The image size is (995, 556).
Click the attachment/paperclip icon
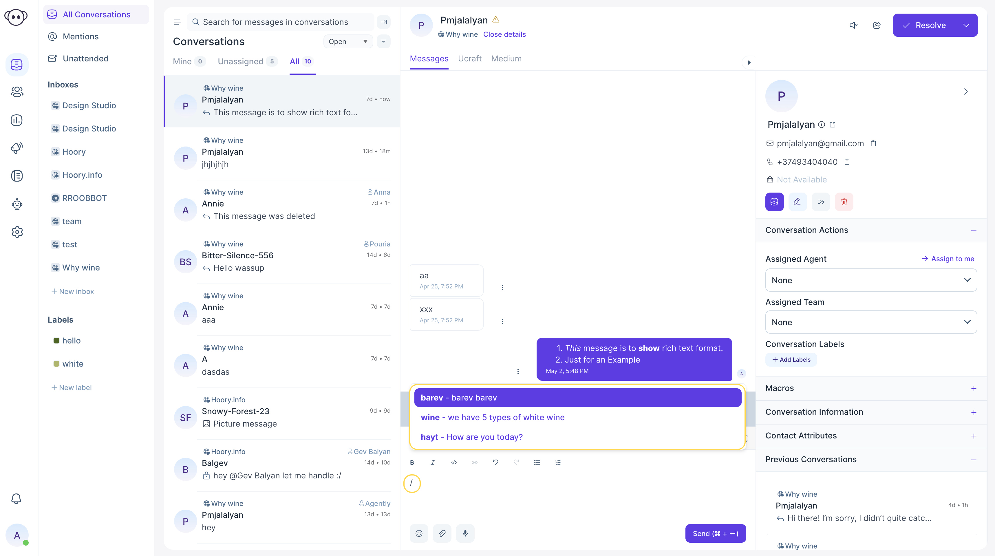coord(442,533)
